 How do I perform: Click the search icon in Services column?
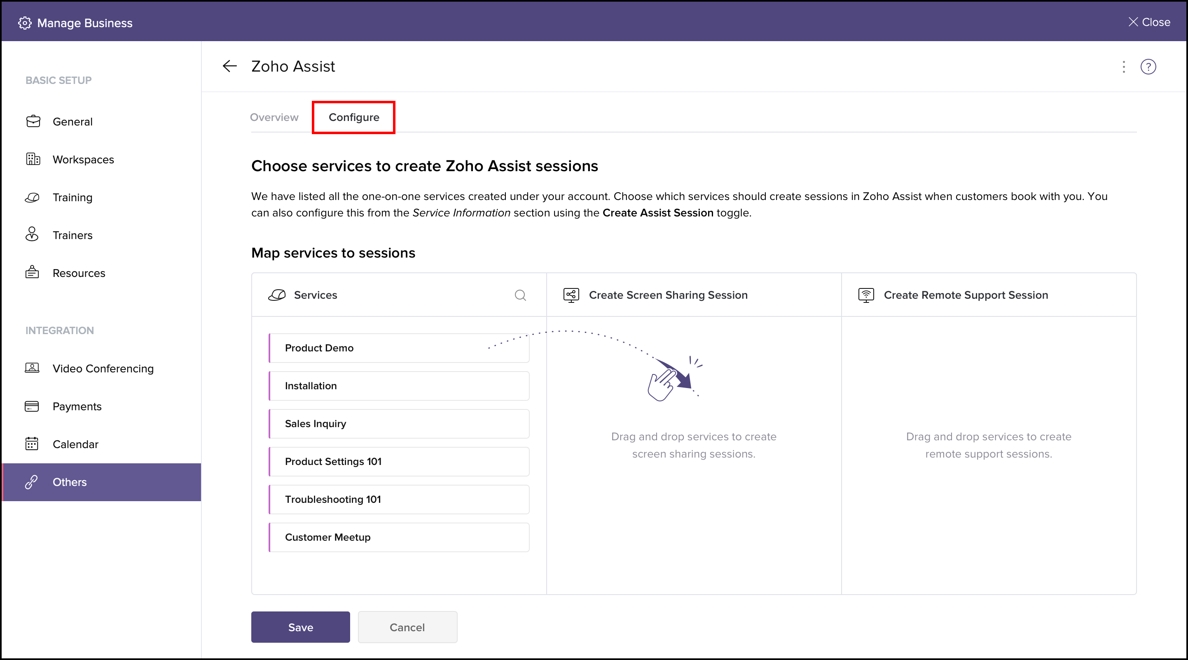pos(520,295)
